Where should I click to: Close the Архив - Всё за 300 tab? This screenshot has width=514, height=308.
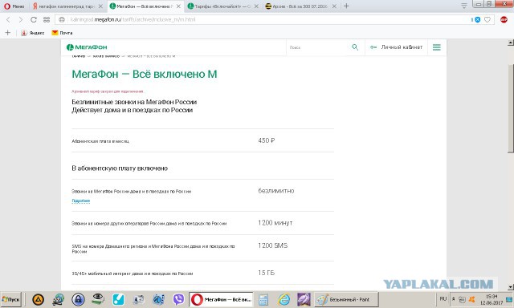[x=334, y=6]
